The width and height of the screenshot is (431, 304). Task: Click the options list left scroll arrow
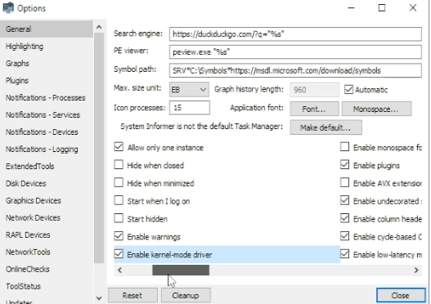(x=119, y=270)
